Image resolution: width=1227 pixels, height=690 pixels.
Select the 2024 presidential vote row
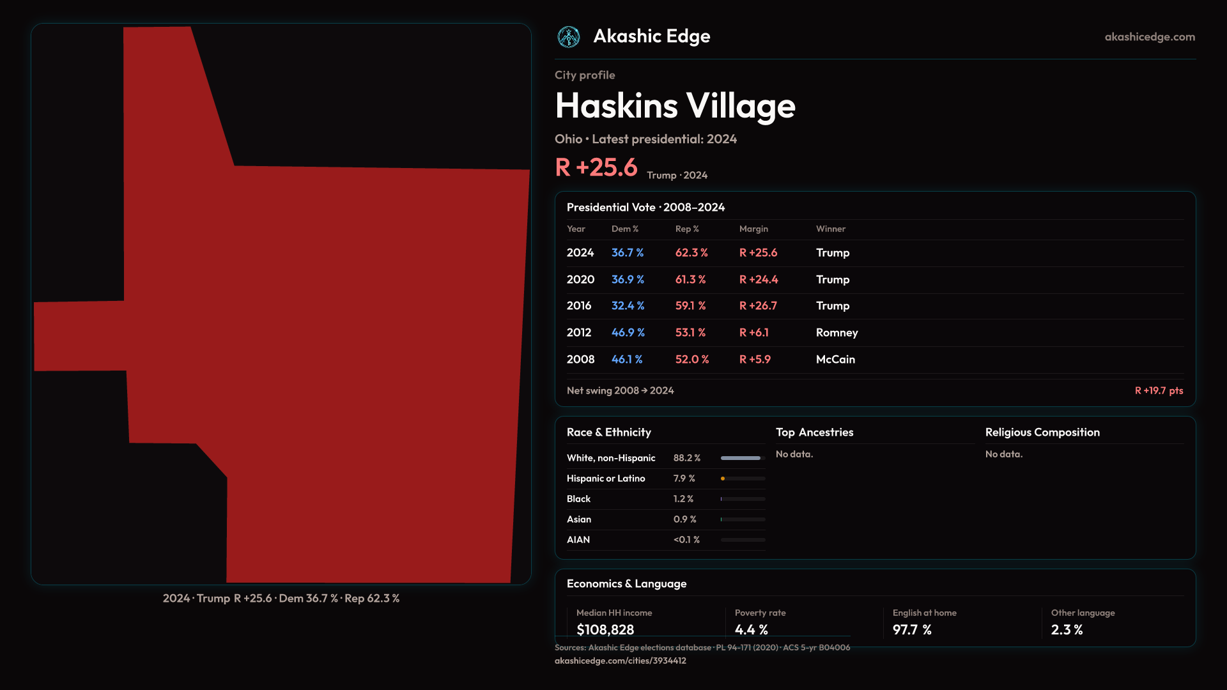tap(580, 253)
